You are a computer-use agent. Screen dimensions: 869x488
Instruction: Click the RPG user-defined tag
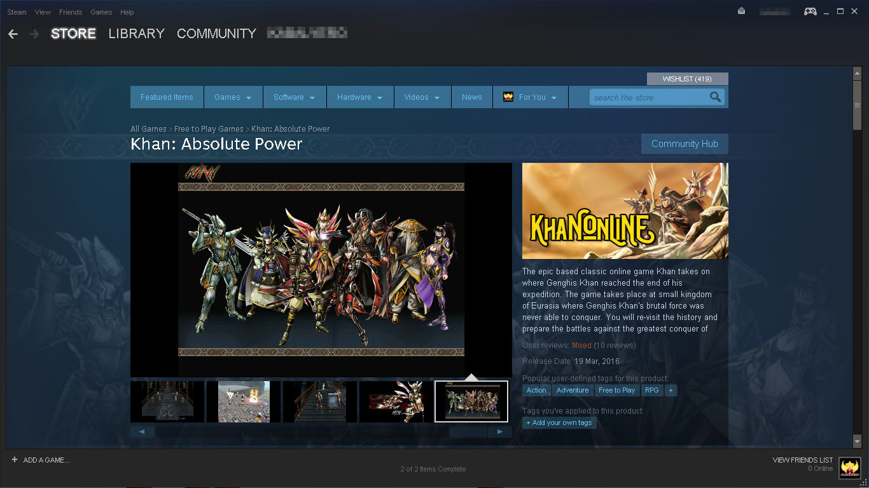[x=651, y=390]
